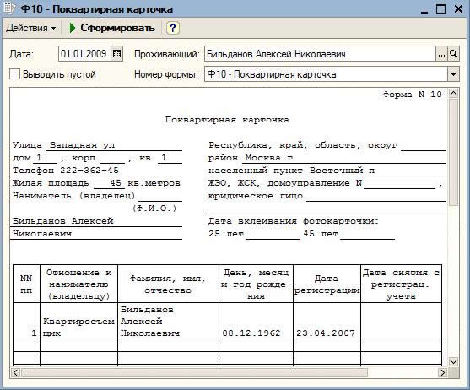This screenshot has height=390, width=470.
Task: Expand the Номер формы dropdown arrow
Action: click(453, 74)
